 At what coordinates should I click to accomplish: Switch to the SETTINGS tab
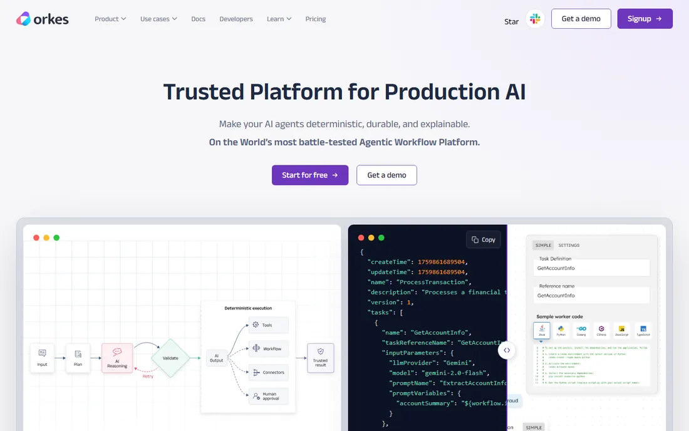(569, 245)
